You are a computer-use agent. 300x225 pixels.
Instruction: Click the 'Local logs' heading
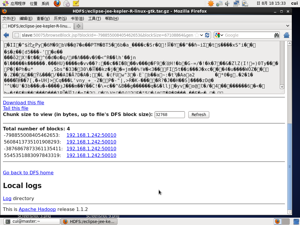[22, 185]
